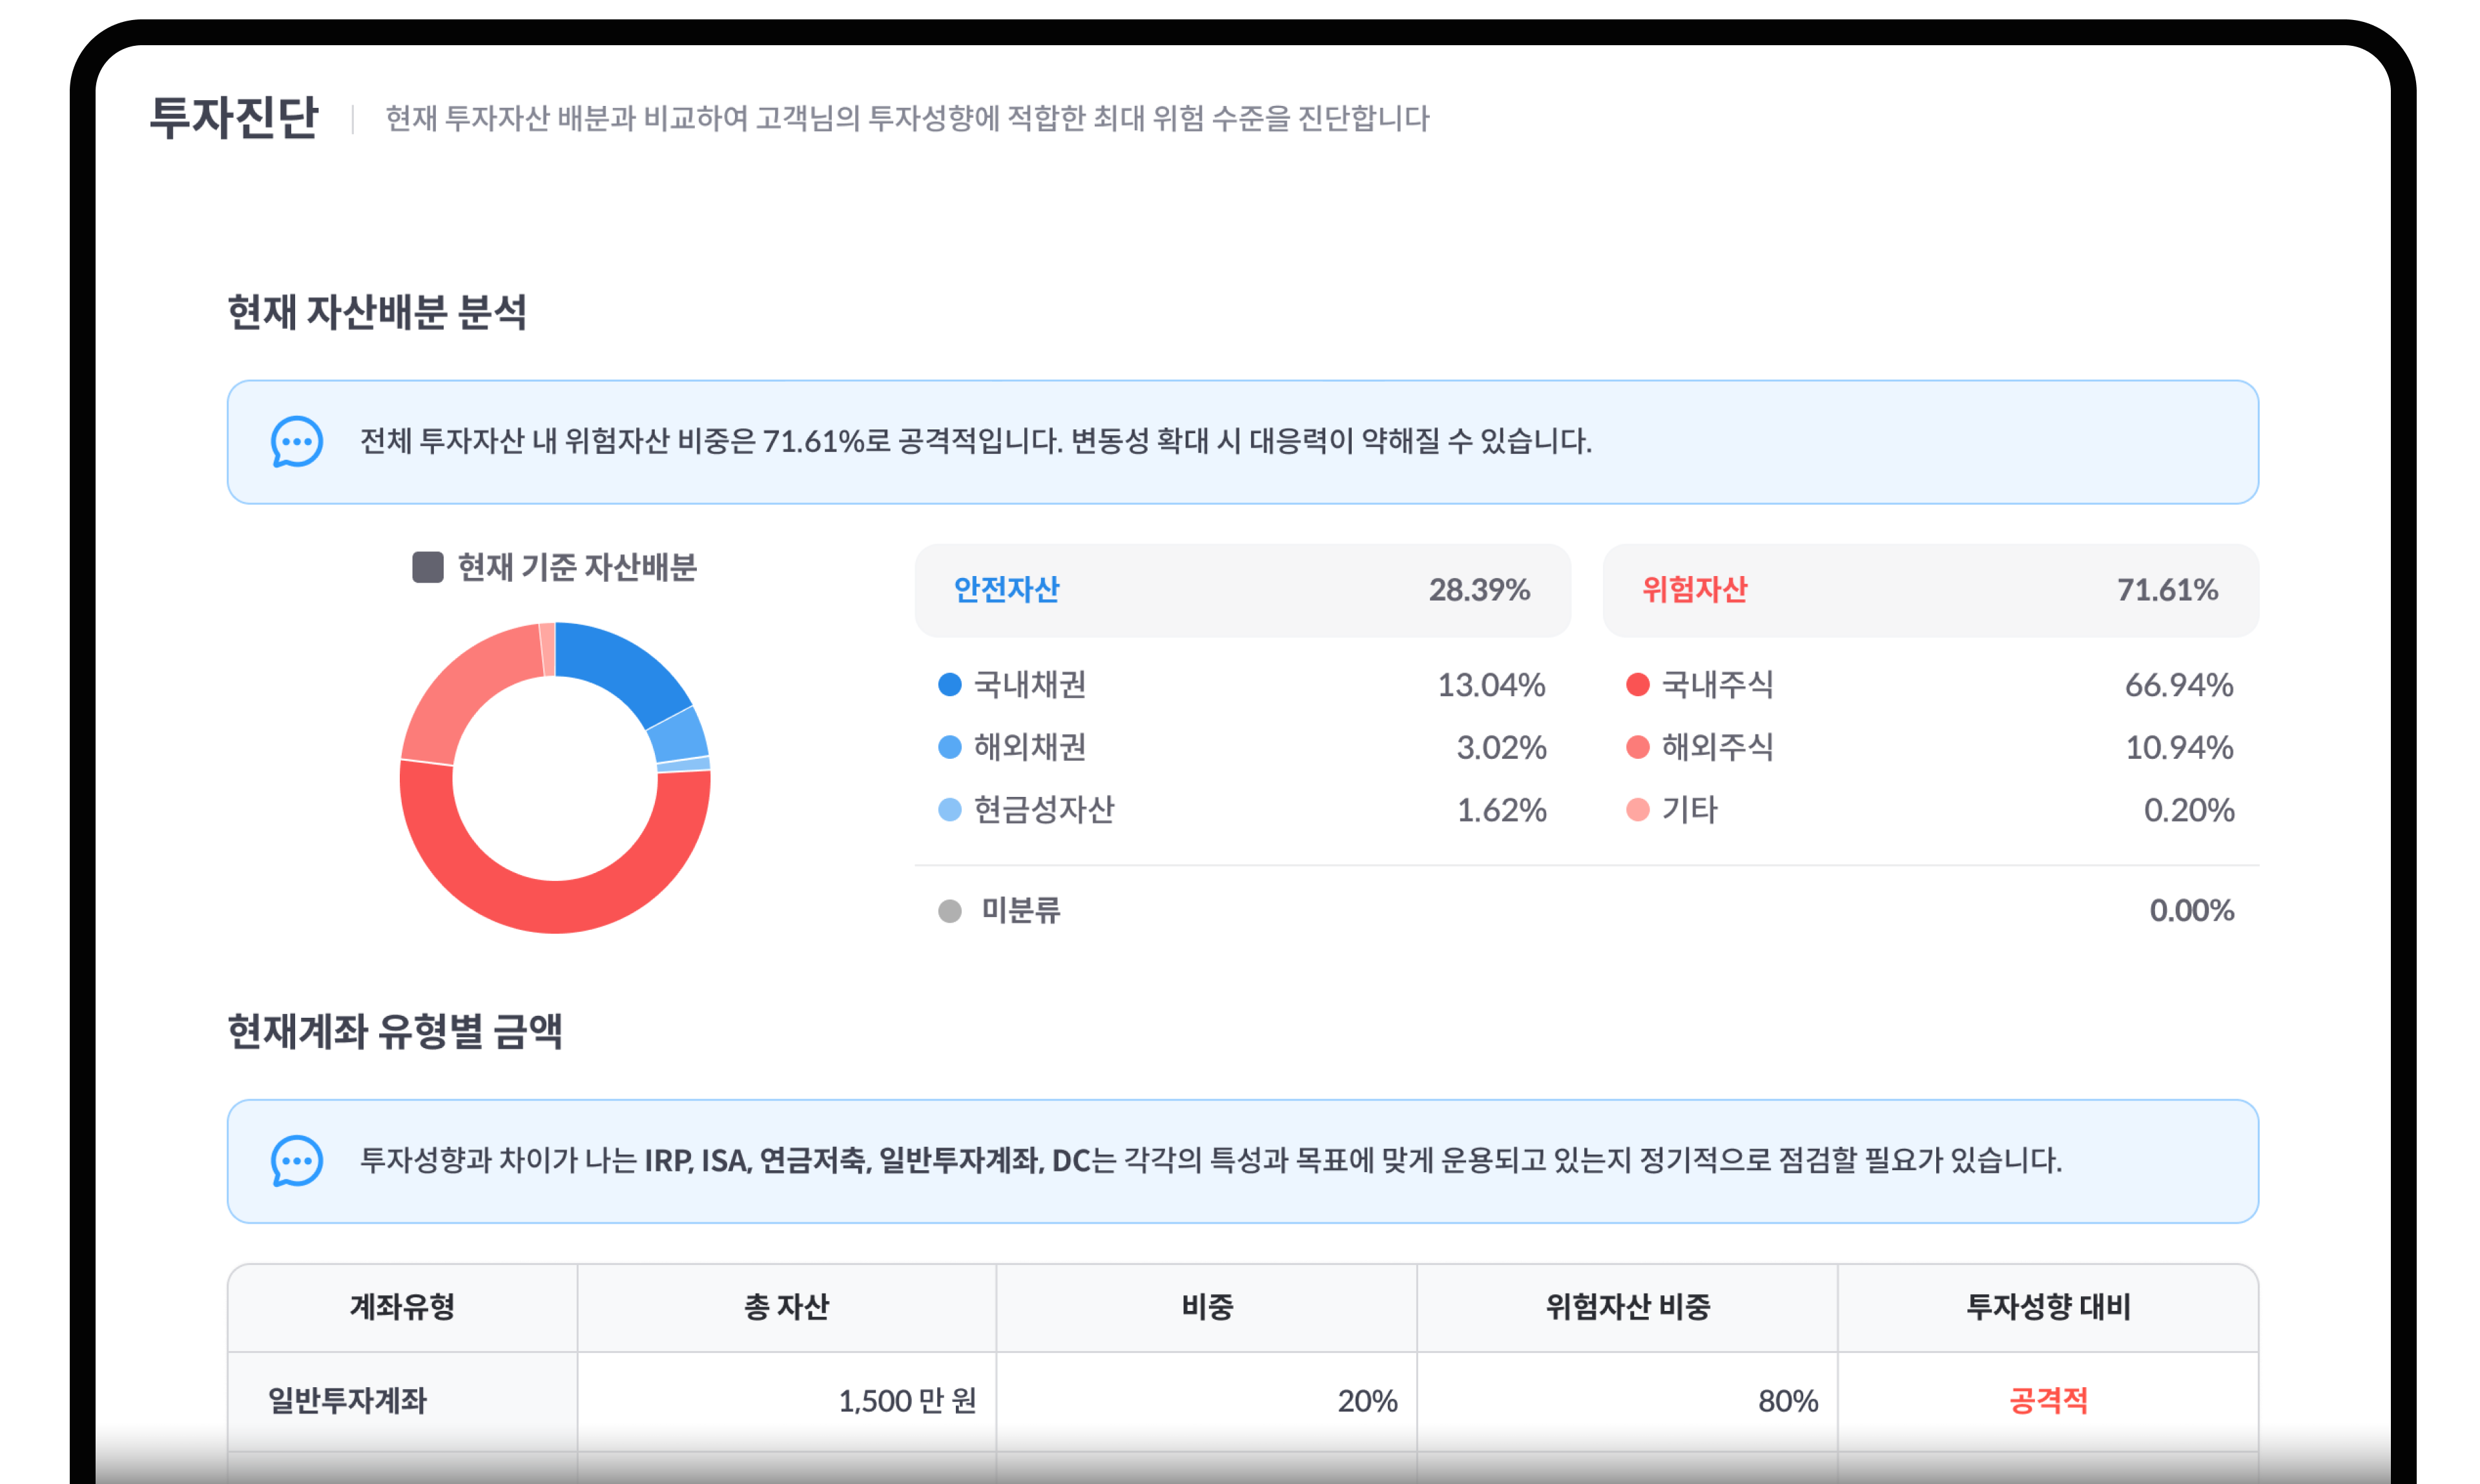Click the 71.61% 위험자산 total
The image size is (2480, 1484).
click(2167, 590)
